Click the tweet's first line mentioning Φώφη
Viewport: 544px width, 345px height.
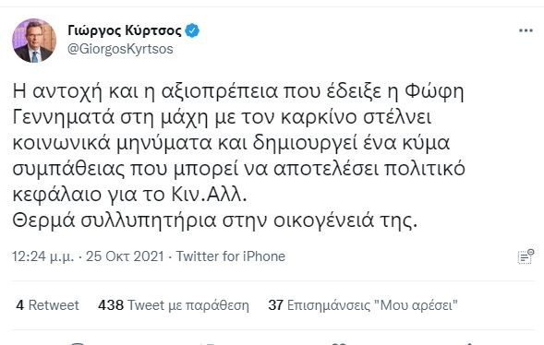click(238, 92)
